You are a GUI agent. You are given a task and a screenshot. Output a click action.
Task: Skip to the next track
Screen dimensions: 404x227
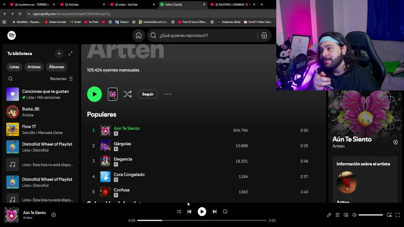coord(215,212)
